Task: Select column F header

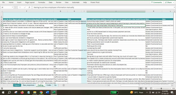Action: 27,11
